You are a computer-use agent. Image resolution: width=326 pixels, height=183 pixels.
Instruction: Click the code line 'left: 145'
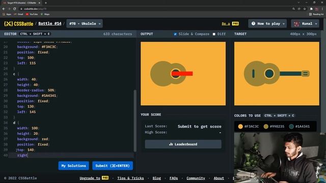click(x=26, y=112)
